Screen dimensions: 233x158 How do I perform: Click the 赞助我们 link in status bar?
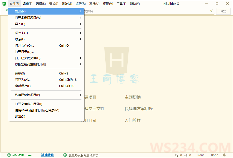tap(48, 155)
